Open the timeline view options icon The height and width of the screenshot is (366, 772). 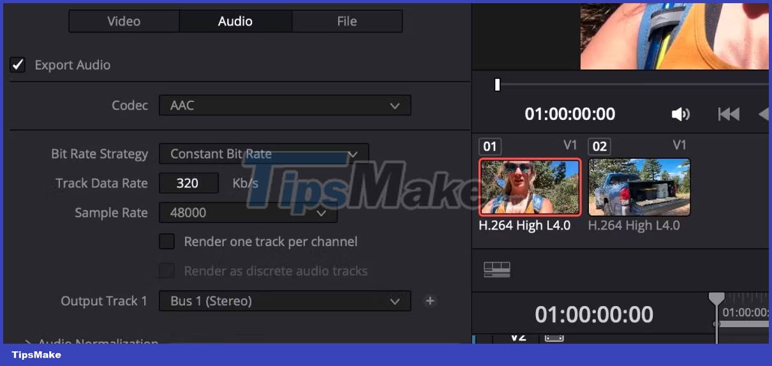coord(497,270)
